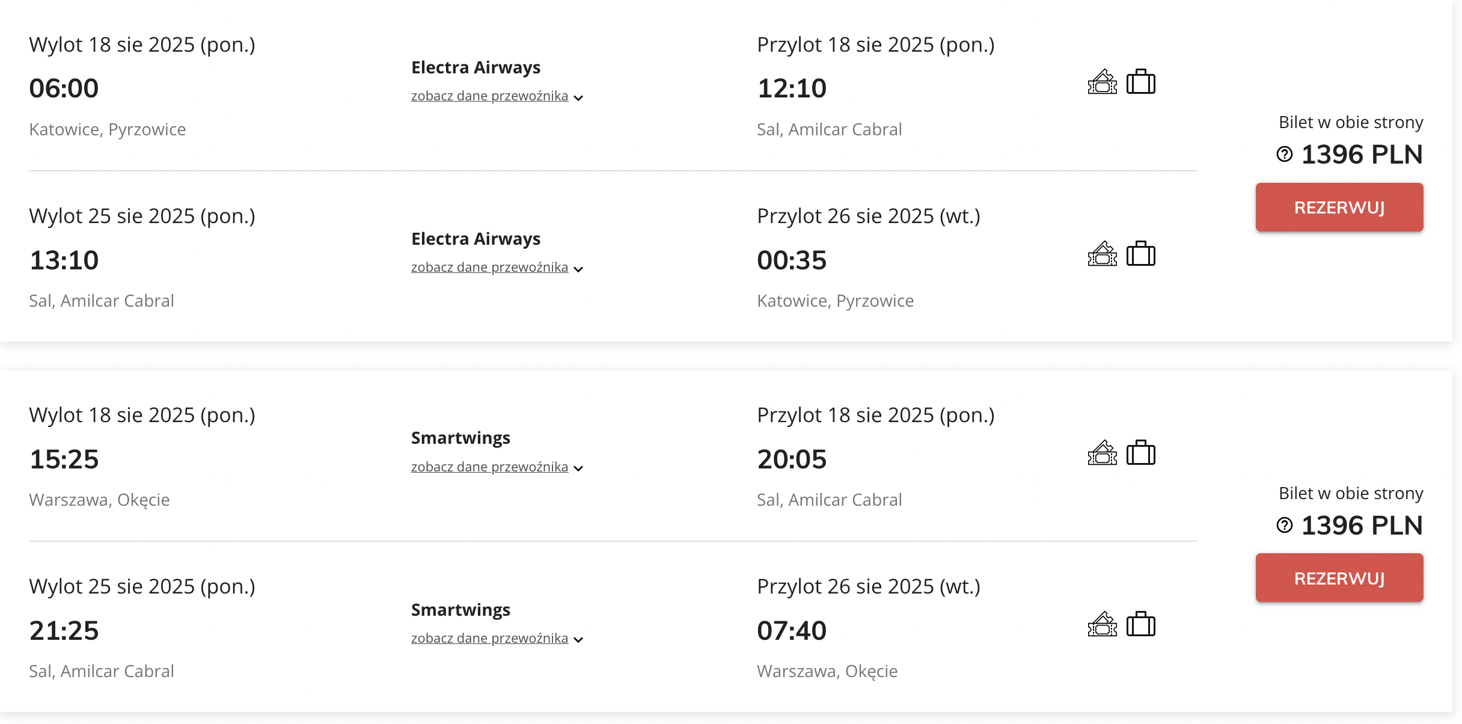Expand carrier details for 15:25 Smartwings flight

click(497, 467)
